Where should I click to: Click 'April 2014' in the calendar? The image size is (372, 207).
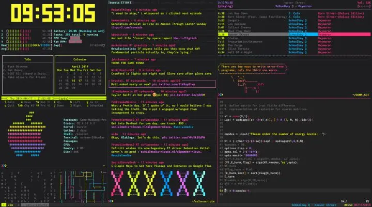(x=80, y=67)
